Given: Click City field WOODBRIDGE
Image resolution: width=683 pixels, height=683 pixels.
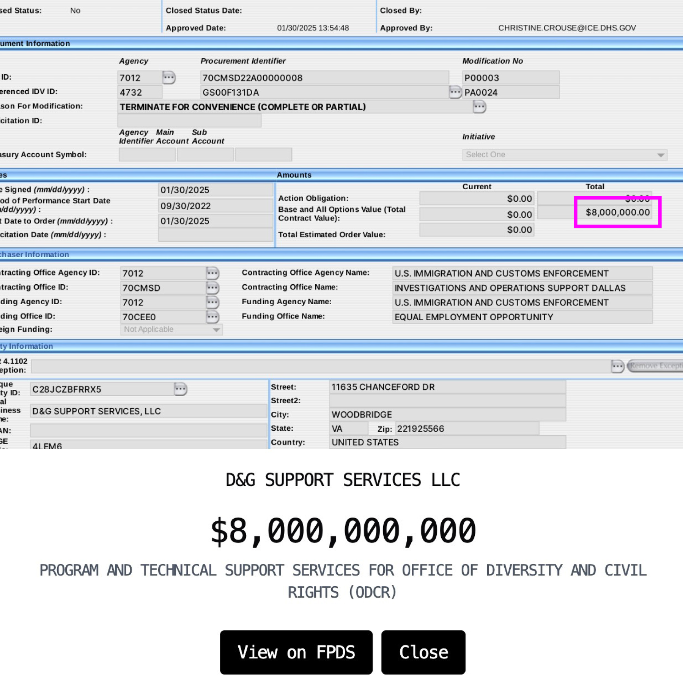Looking at the screenshot, I should click(x=447, y=414).
